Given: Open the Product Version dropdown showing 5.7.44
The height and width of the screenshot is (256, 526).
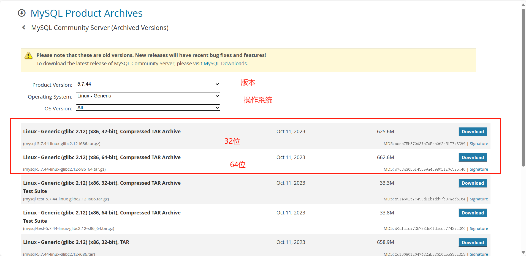Looking at the screenshot, I should click(148, 84).
